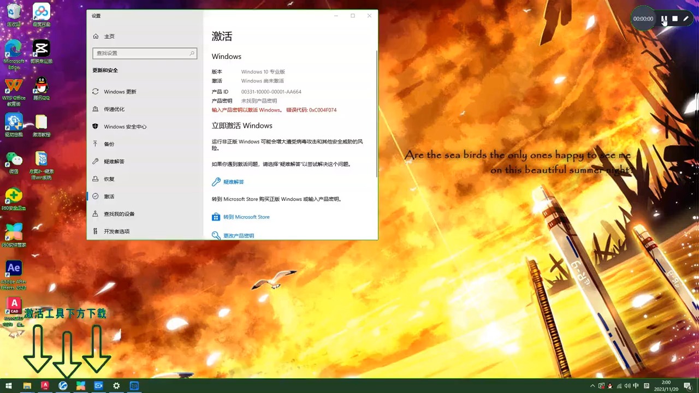The width and height of the screenshot is (699, 393).
Task: Click the pen annotation icon in the recorder widget
Action: [686, 19]
